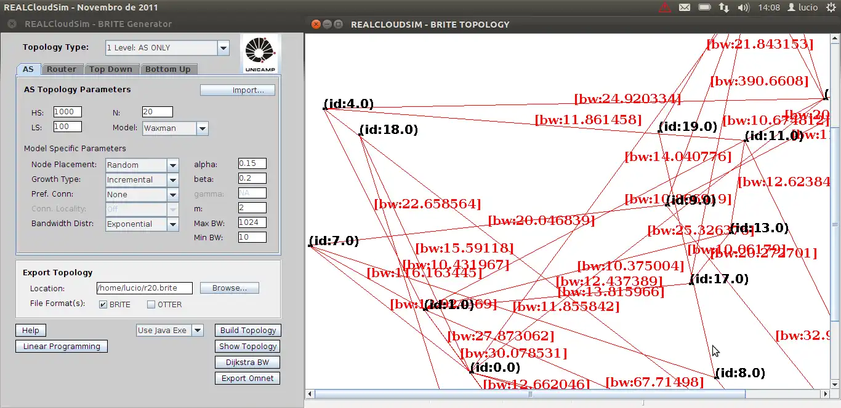The height and width of the screenshot is (408, 841).
Task: Click the clock showing 14:08
Action: pos(769,7)
